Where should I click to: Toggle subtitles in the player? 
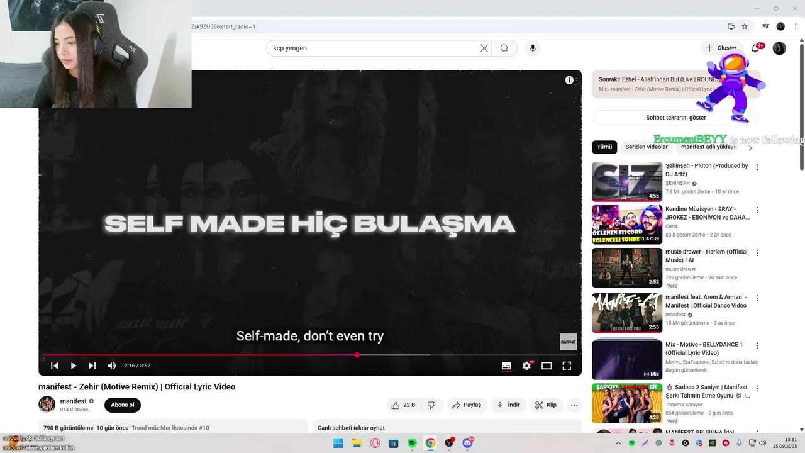506,366
